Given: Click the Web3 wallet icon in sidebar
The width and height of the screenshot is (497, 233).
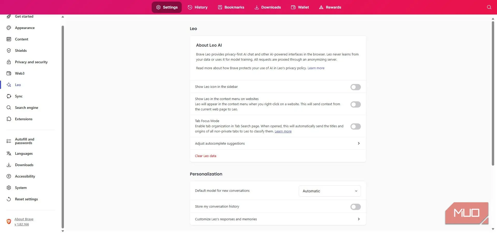Looking at the screenshot, I should [9, 73].
